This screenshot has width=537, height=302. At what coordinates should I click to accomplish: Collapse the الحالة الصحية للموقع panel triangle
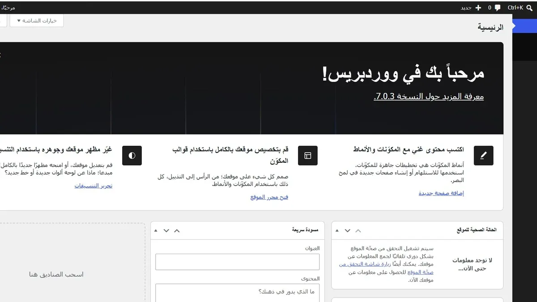click(x=337, y=230)
